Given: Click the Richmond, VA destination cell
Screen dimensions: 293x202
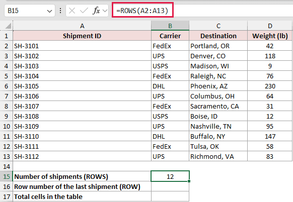Looking at the screenshot, I should pyautogui.click(x=218, y=156).
